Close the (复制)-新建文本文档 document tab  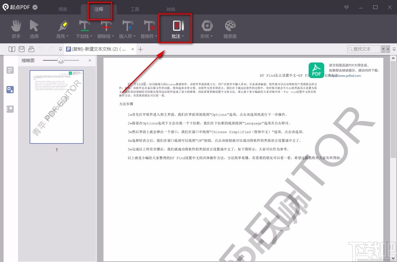click(133, 49)
